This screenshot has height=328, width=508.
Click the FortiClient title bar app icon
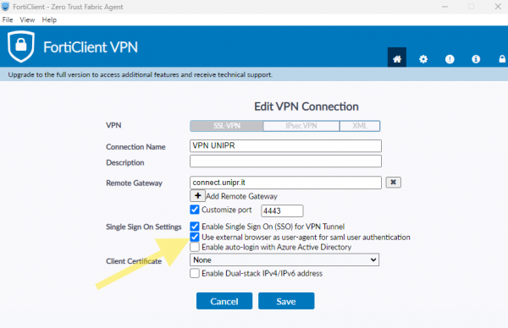tap(6, 6)
